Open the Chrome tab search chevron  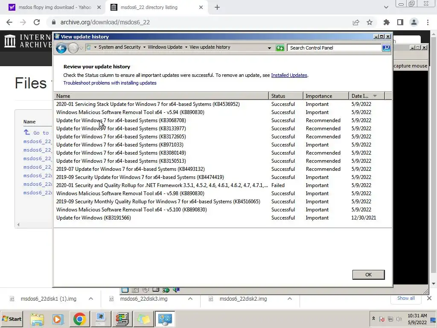tap(386, 7)
